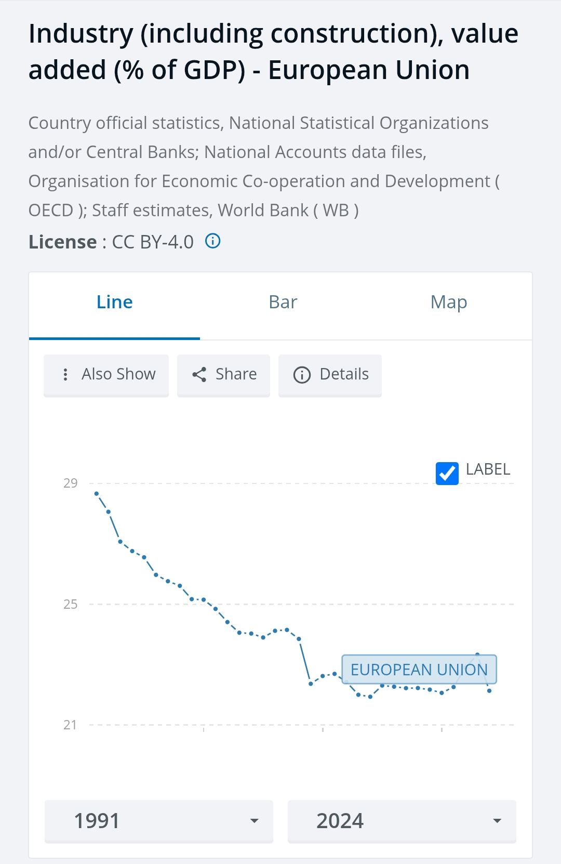This screenshot has width=561, height=864.
Task: Click the first data point near 29
Action: 97,494
